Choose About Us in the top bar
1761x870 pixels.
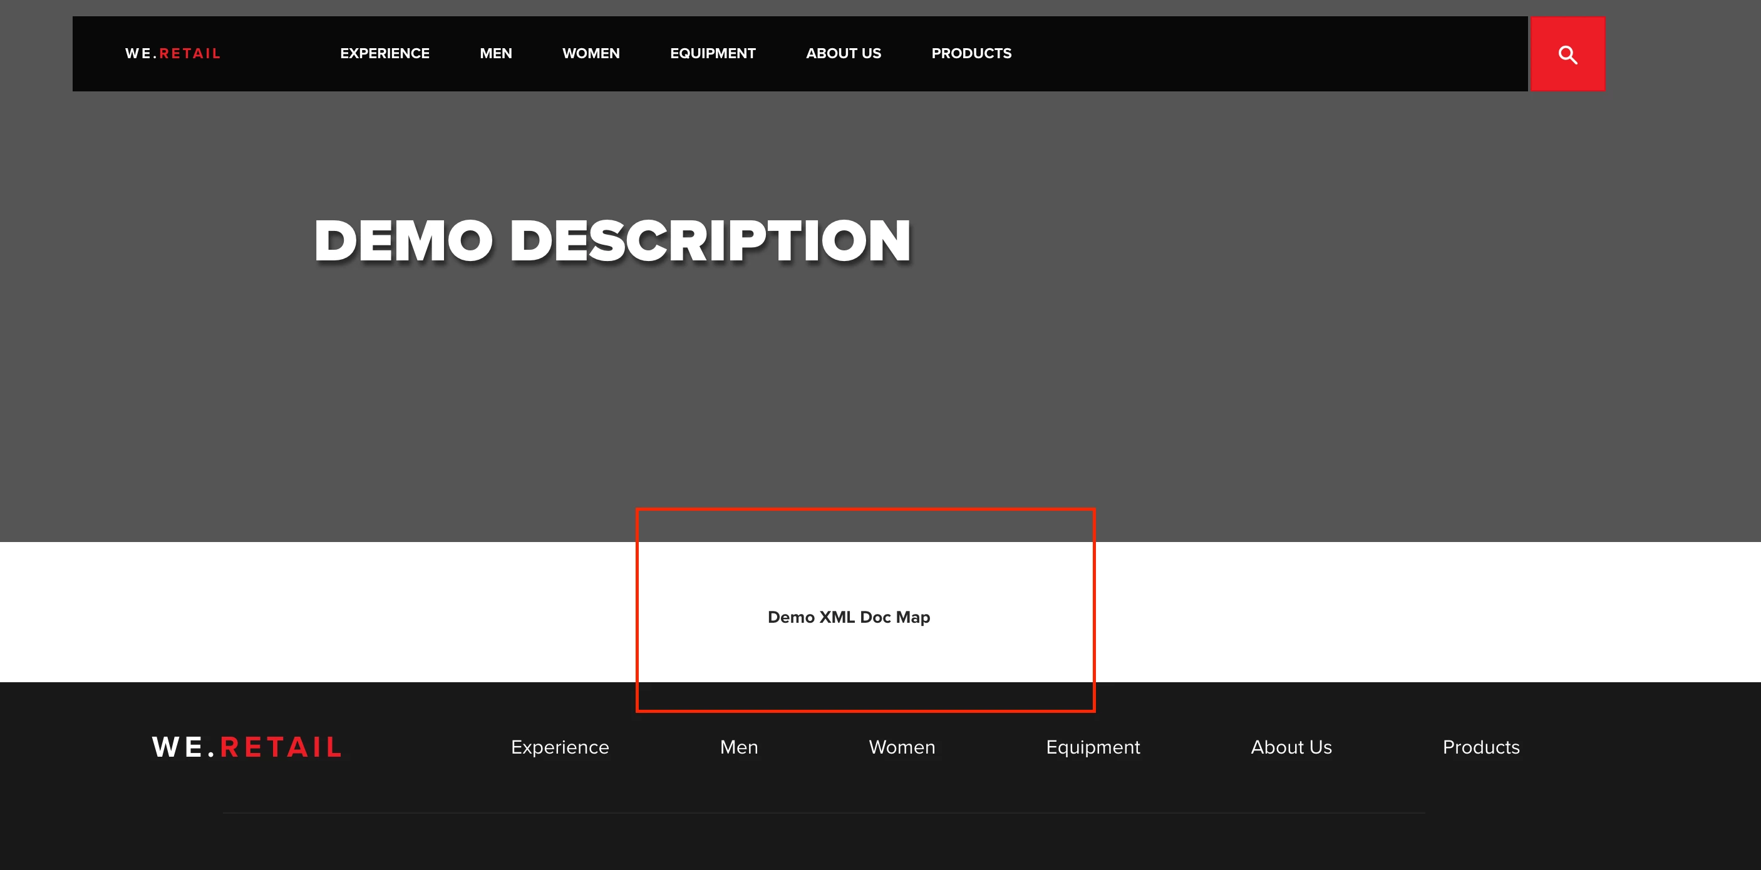click(843, 53)
